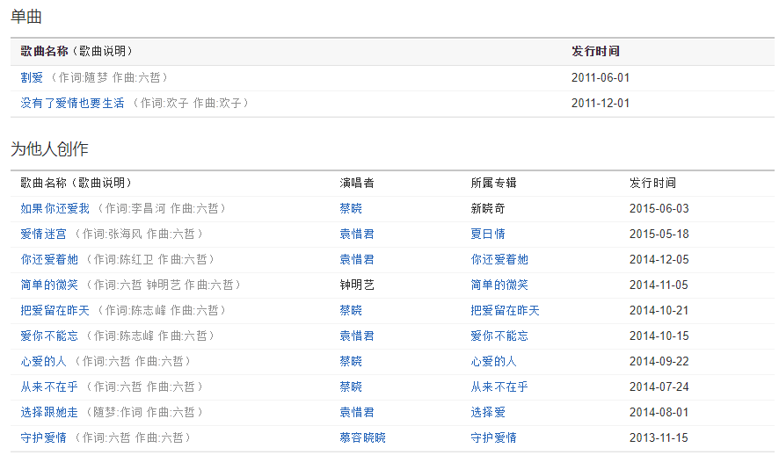This screenshot has height=455, width=779.
Task: Open singer 袁惜君 in the 你还爱着她 row
Action: 357,259
